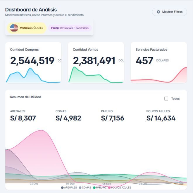The image size is (193, 193).
Task: Select the ARENALES utility total S/ 8,307
Action: click(23, 118)
